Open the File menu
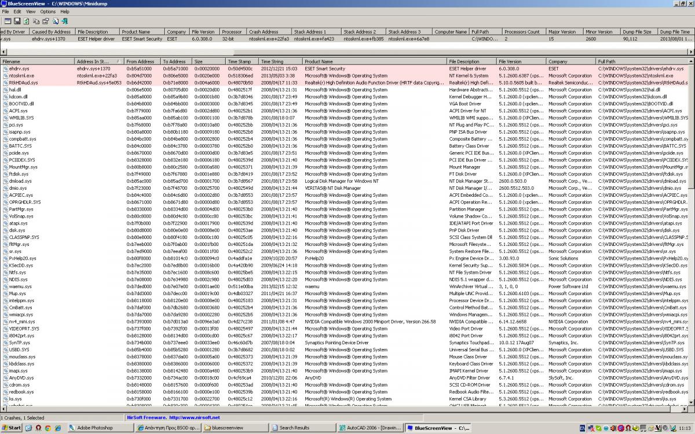The image size is (695, 434). pyautogui.click(x=5, y=12)
